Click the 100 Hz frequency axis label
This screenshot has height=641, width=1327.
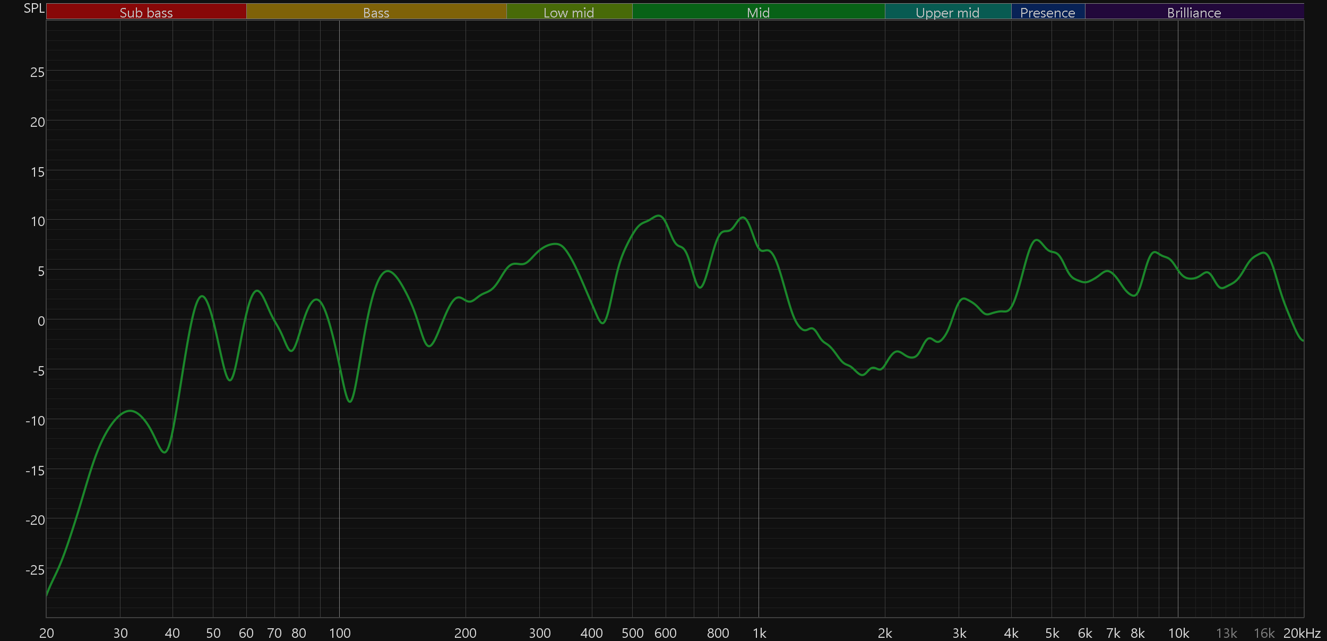[x=340, y=633]
